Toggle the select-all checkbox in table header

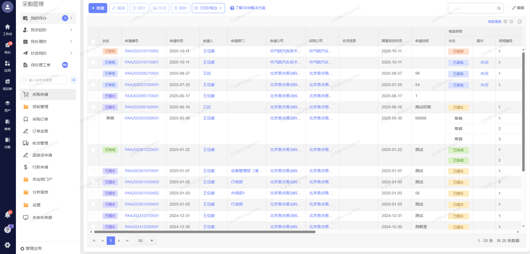[x=93, y=41]
